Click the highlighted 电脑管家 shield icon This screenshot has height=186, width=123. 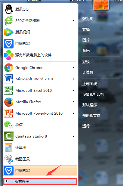click(x=9, y=171)
